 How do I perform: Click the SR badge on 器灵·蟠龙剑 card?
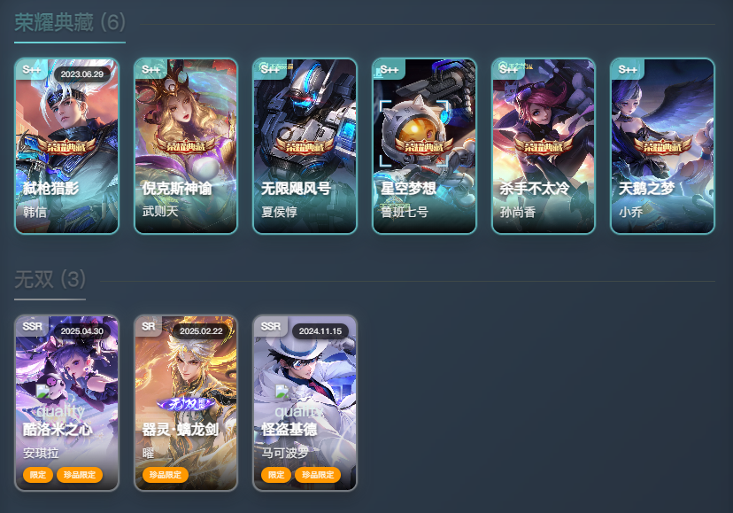coord(148,326)
